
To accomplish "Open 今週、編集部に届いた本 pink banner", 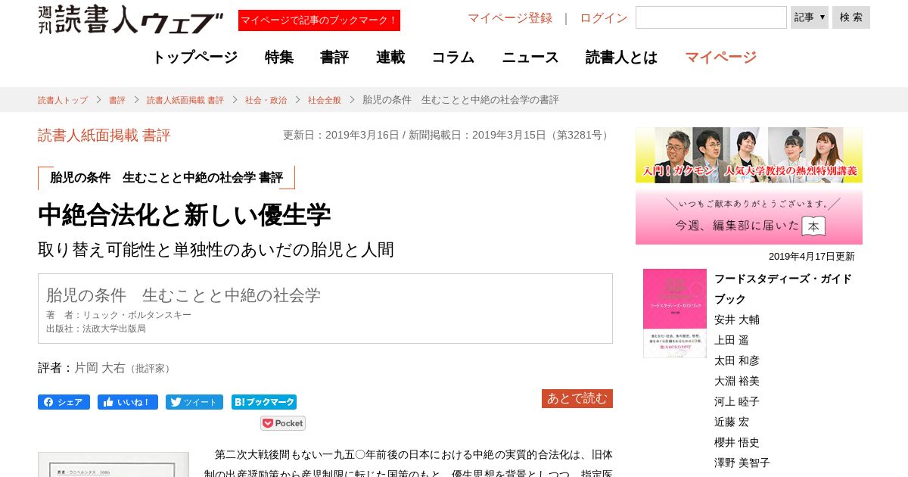I will pos(749,217).
